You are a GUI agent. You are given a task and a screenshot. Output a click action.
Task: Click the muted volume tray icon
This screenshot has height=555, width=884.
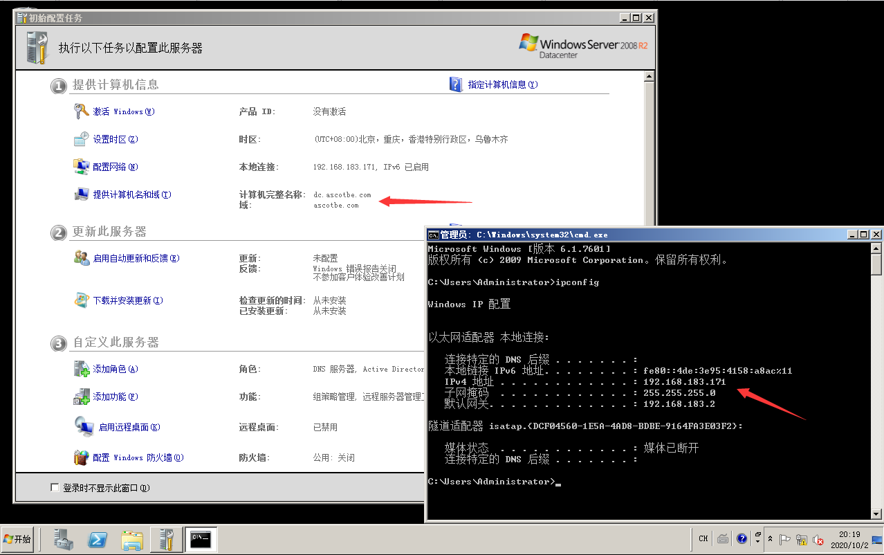point(818,539)
